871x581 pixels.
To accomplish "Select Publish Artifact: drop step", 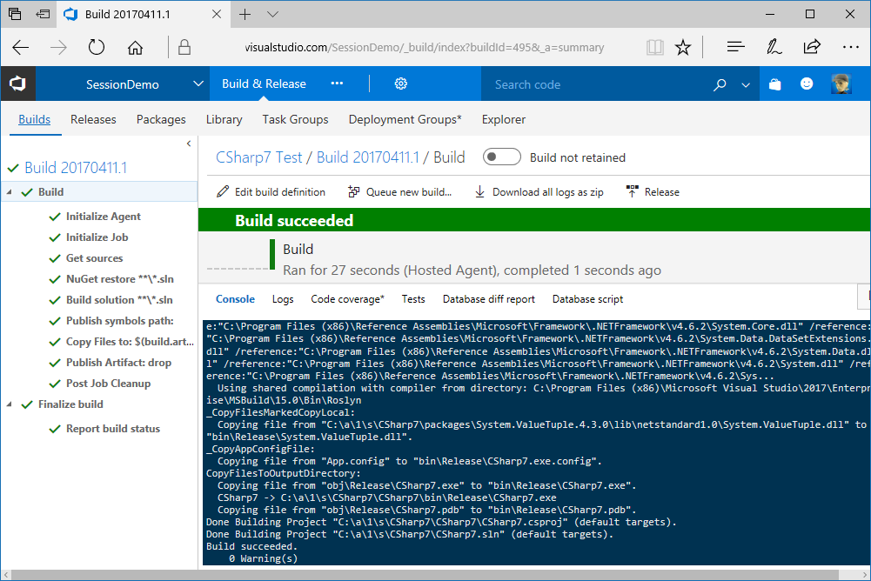I will coord(119,363).
